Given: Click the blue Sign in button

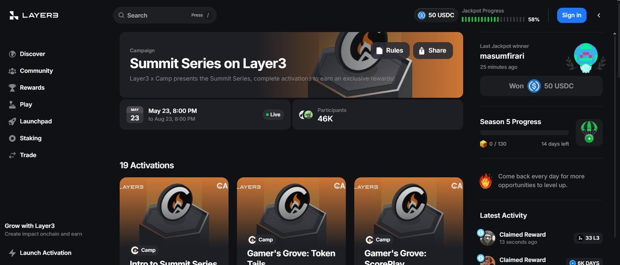Looking at the screenshot, I should [x=572, y=15].
